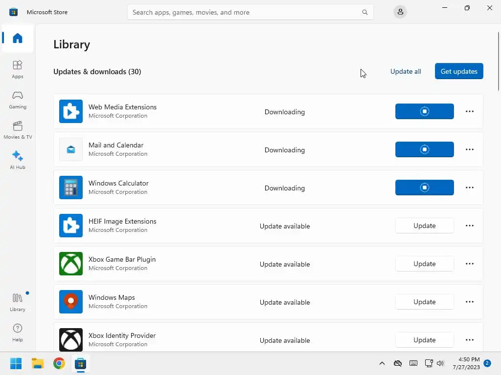Open more options for Windows Maps
This screenshot has width=501, height=375.
(x=469, y=302)
